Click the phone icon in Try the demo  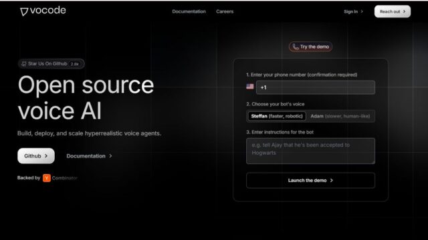pos(296,47)
